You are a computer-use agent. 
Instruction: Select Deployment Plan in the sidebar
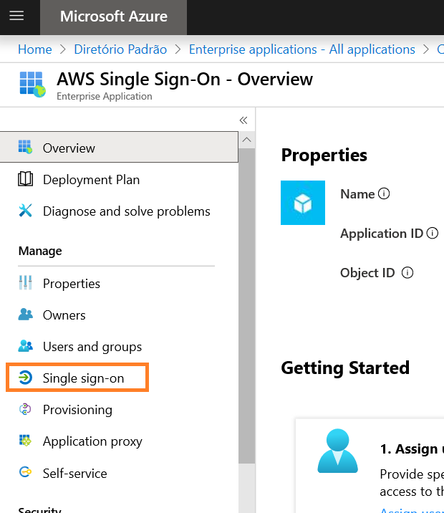[x=91, y=180]
